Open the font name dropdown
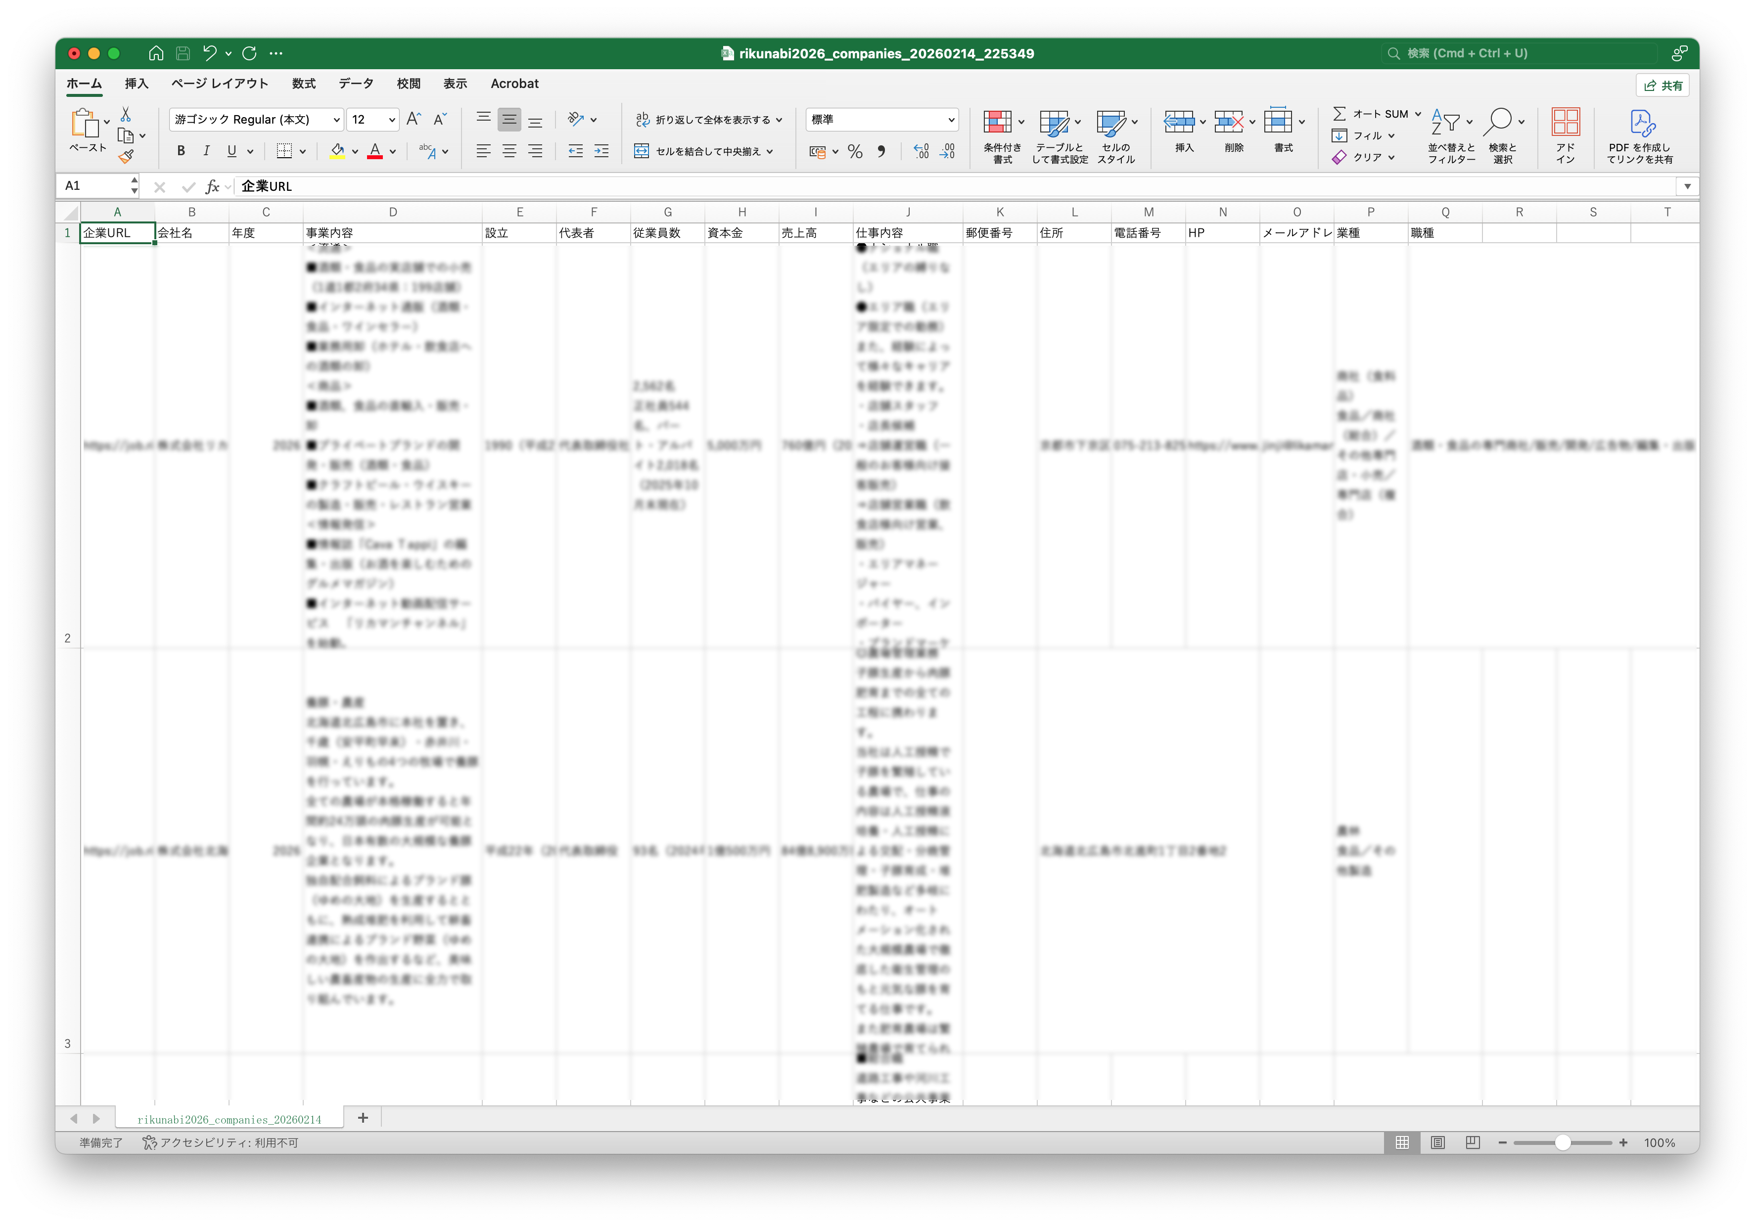 [x=336, y=120]
